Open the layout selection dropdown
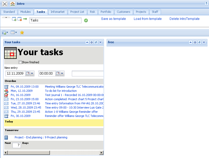 pos(16,32)
